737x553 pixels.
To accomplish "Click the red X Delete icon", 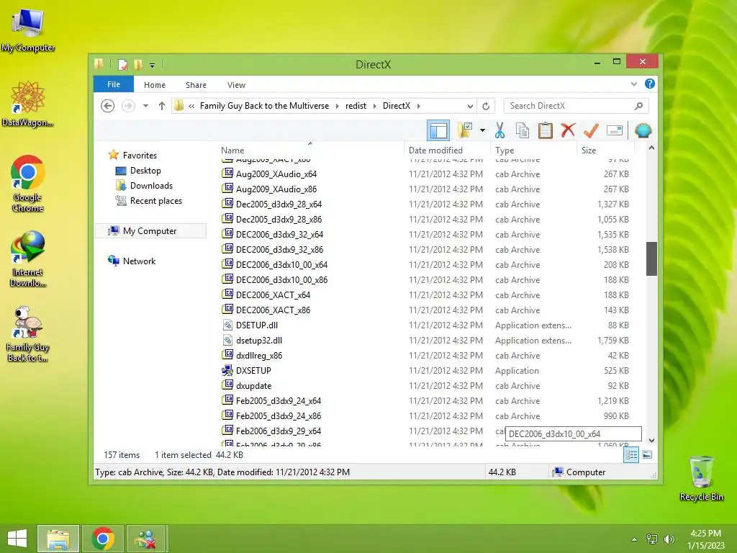I will [568, 130].
